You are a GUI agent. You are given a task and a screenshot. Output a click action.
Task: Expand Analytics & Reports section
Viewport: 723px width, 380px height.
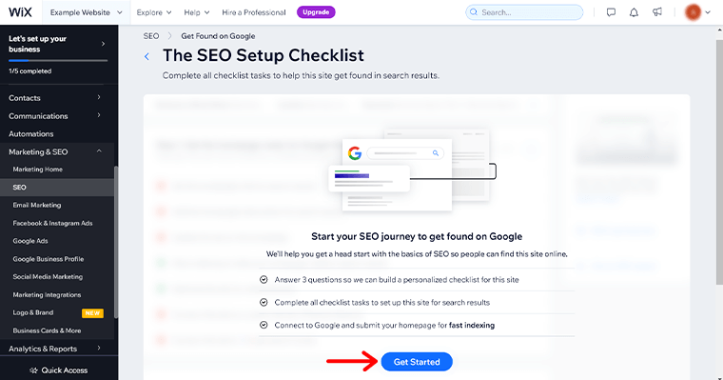(x=57, y=349)
